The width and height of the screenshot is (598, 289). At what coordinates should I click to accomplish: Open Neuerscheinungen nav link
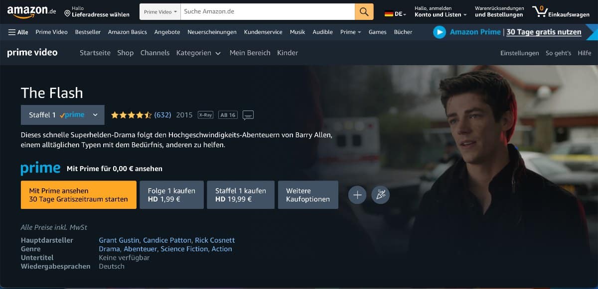tap(212, 32)
